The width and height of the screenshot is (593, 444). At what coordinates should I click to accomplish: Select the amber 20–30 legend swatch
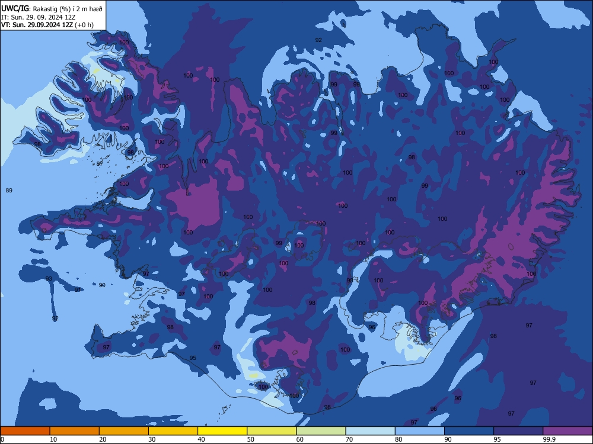tap(124, 431)
